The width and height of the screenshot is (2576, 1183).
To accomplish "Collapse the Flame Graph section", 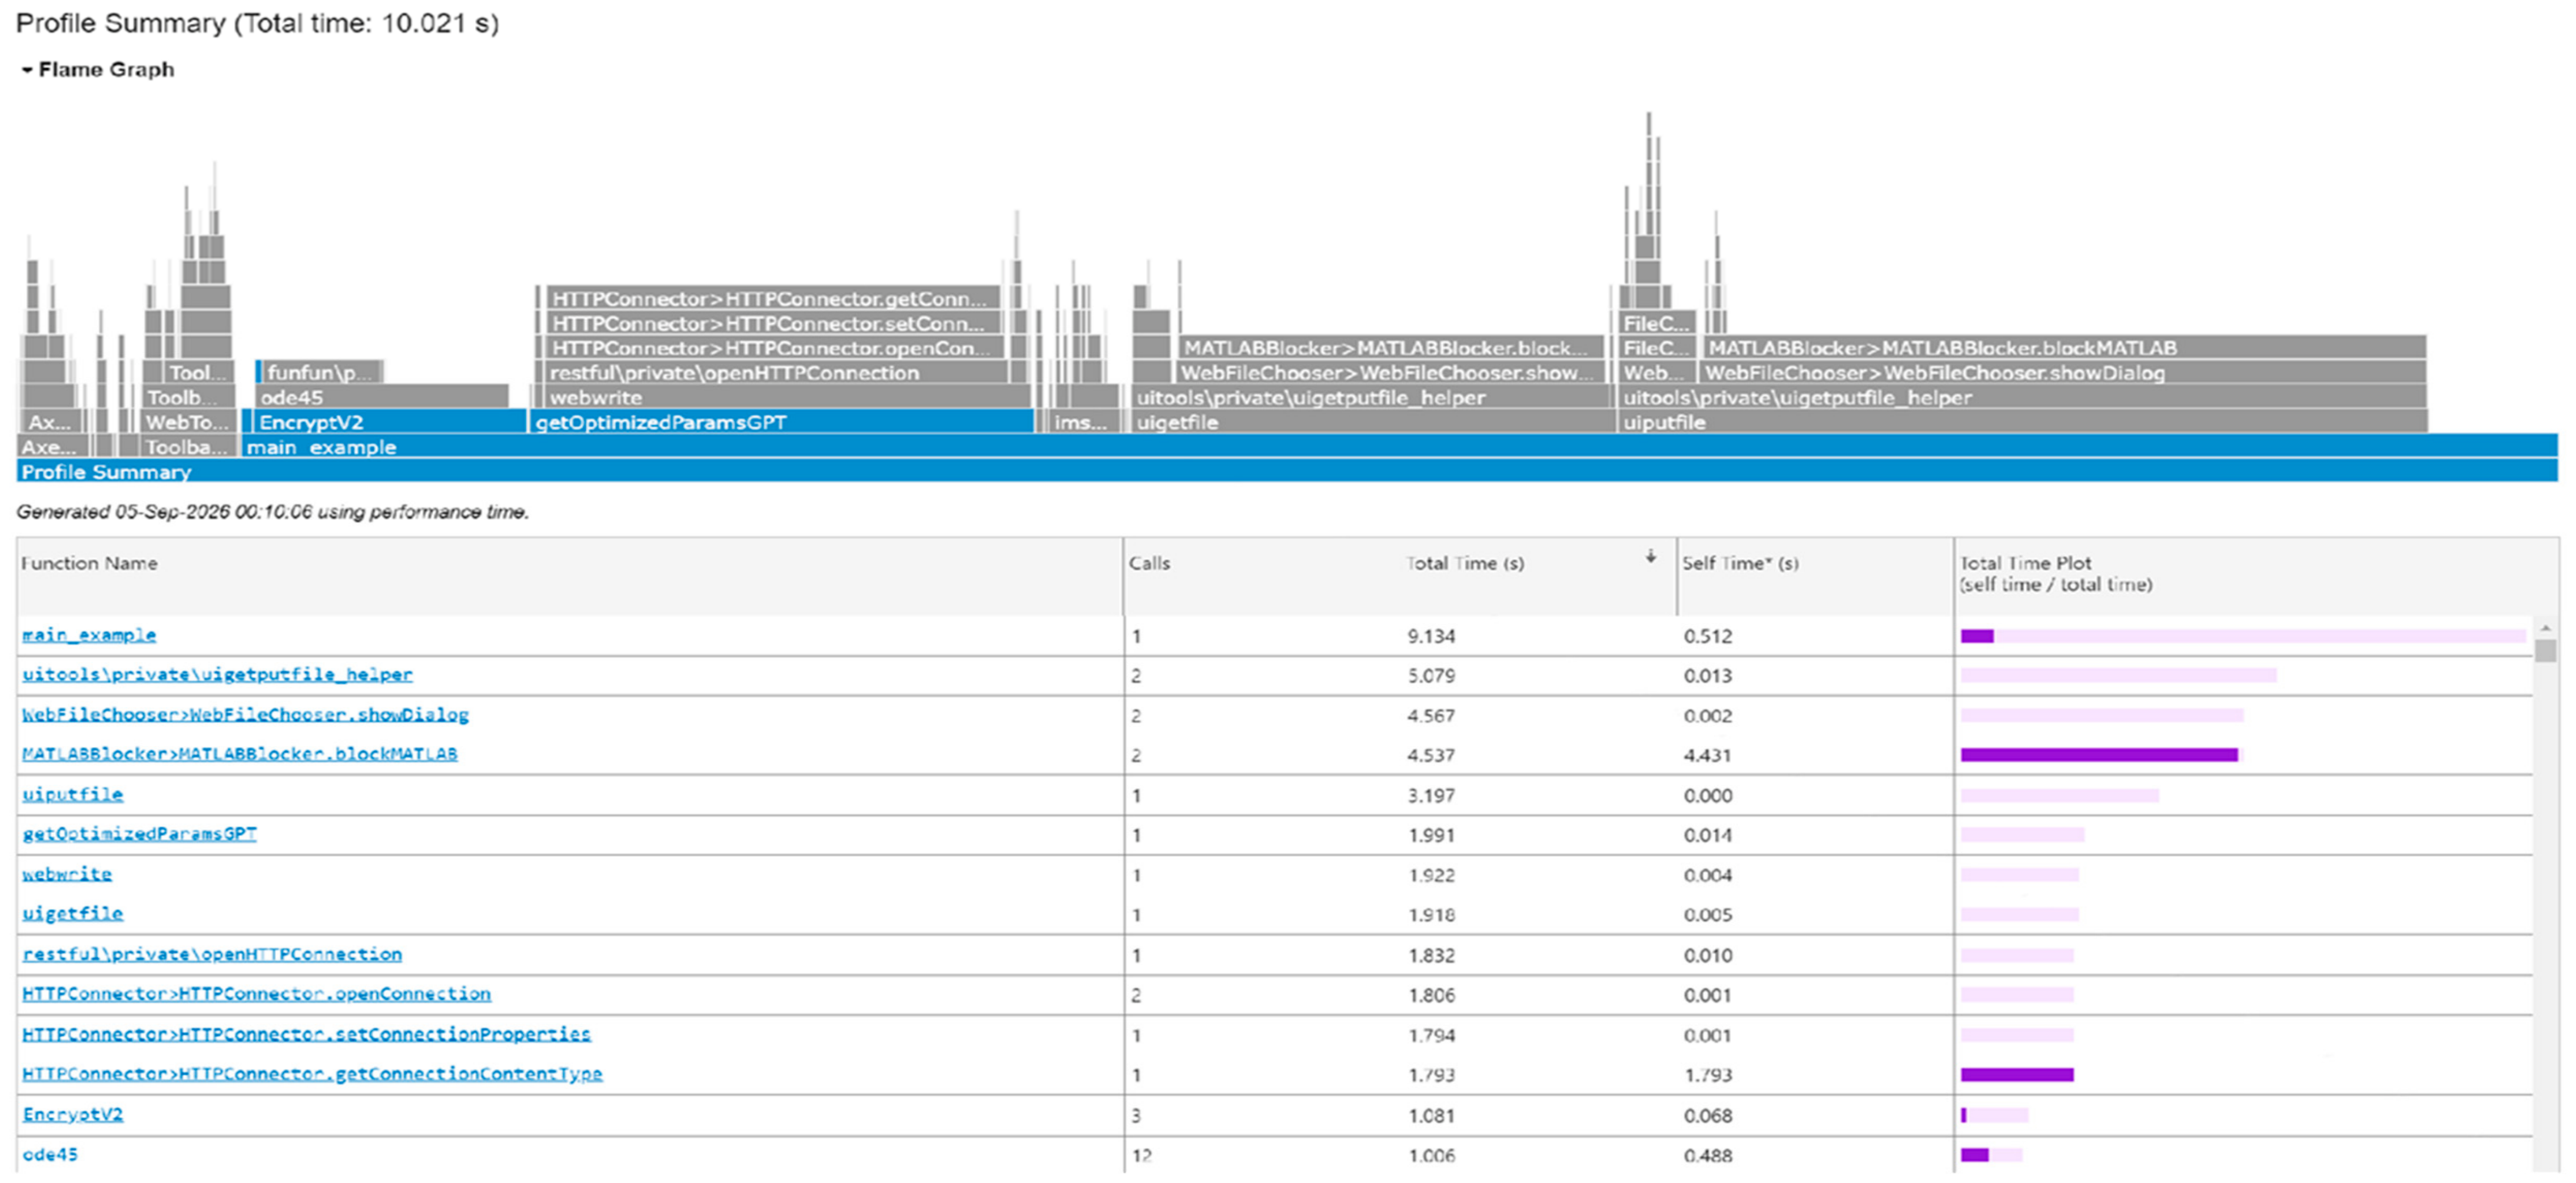I will point(27,70).
